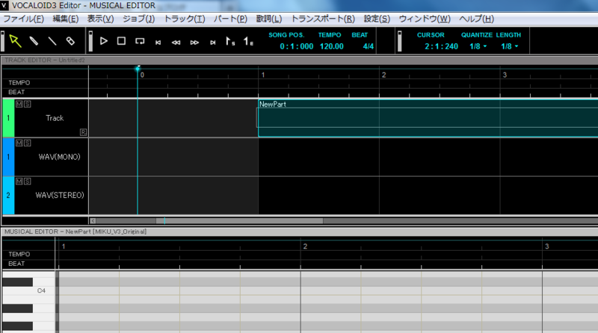Click the scrollbar left arrow in track editor

[93, 220]
